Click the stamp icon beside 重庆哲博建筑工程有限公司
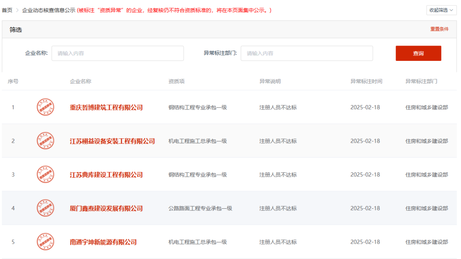461x259 pixels. point(45,107)
